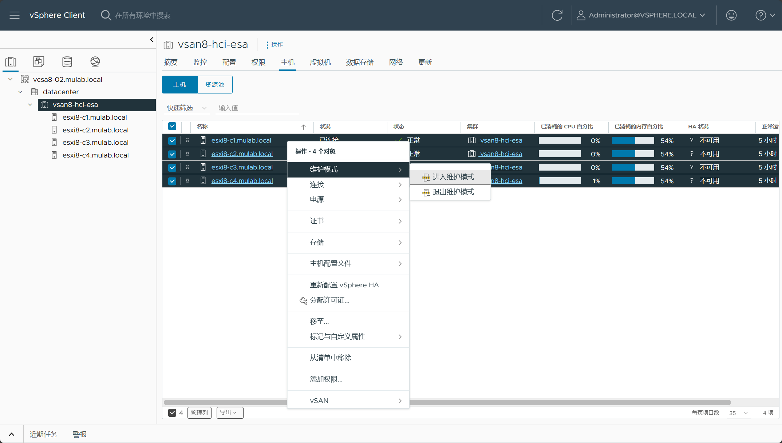Click the license tag icon beside 分配许可证
The height and width of the screenshot is (443, 782).
click(303, 300)
